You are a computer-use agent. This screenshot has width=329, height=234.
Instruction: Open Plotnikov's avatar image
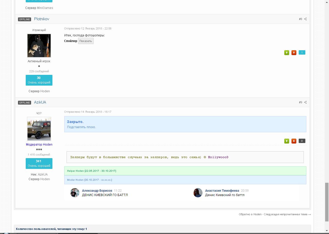click(x=39, y=46)
